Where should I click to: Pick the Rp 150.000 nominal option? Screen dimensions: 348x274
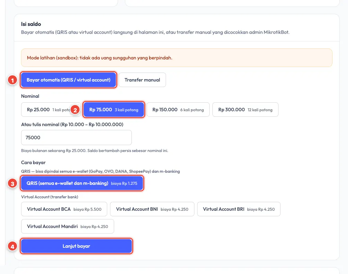(x=178, y=110)
